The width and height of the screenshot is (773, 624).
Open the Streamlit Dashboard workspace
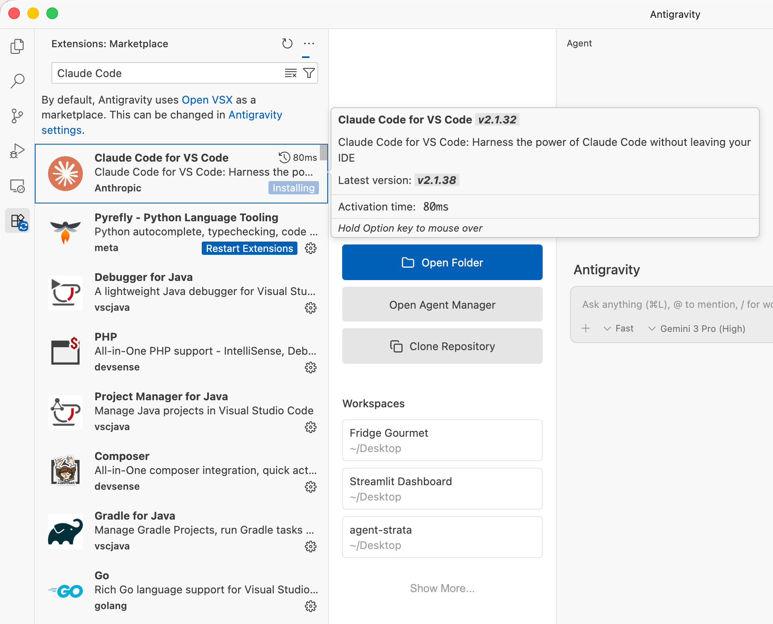tap(442, 489)
